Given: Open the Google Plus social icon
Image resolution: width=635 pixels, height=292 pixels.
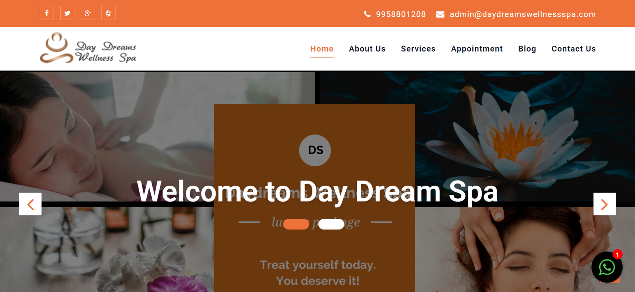Looking at the screenshot, I should coord(88,13).
